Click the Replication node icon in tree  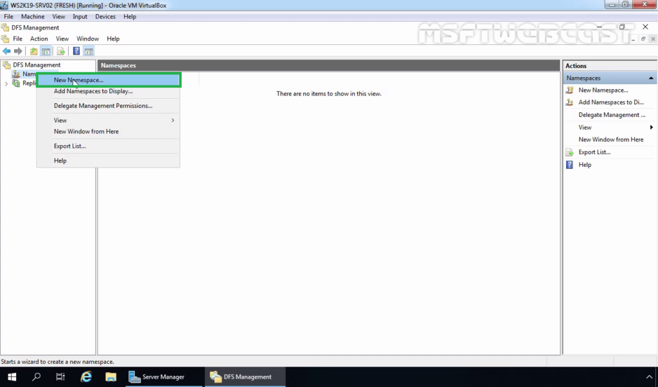[x=16, y=83]
